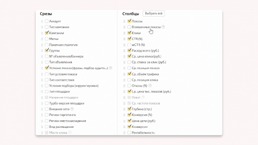Click help icon beside Внешние сети

[72, 109]
